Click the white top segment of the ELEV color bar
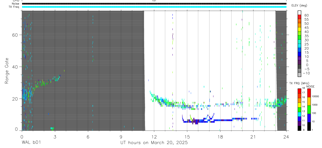The image size is (322, 148). [x=299, y=12]
